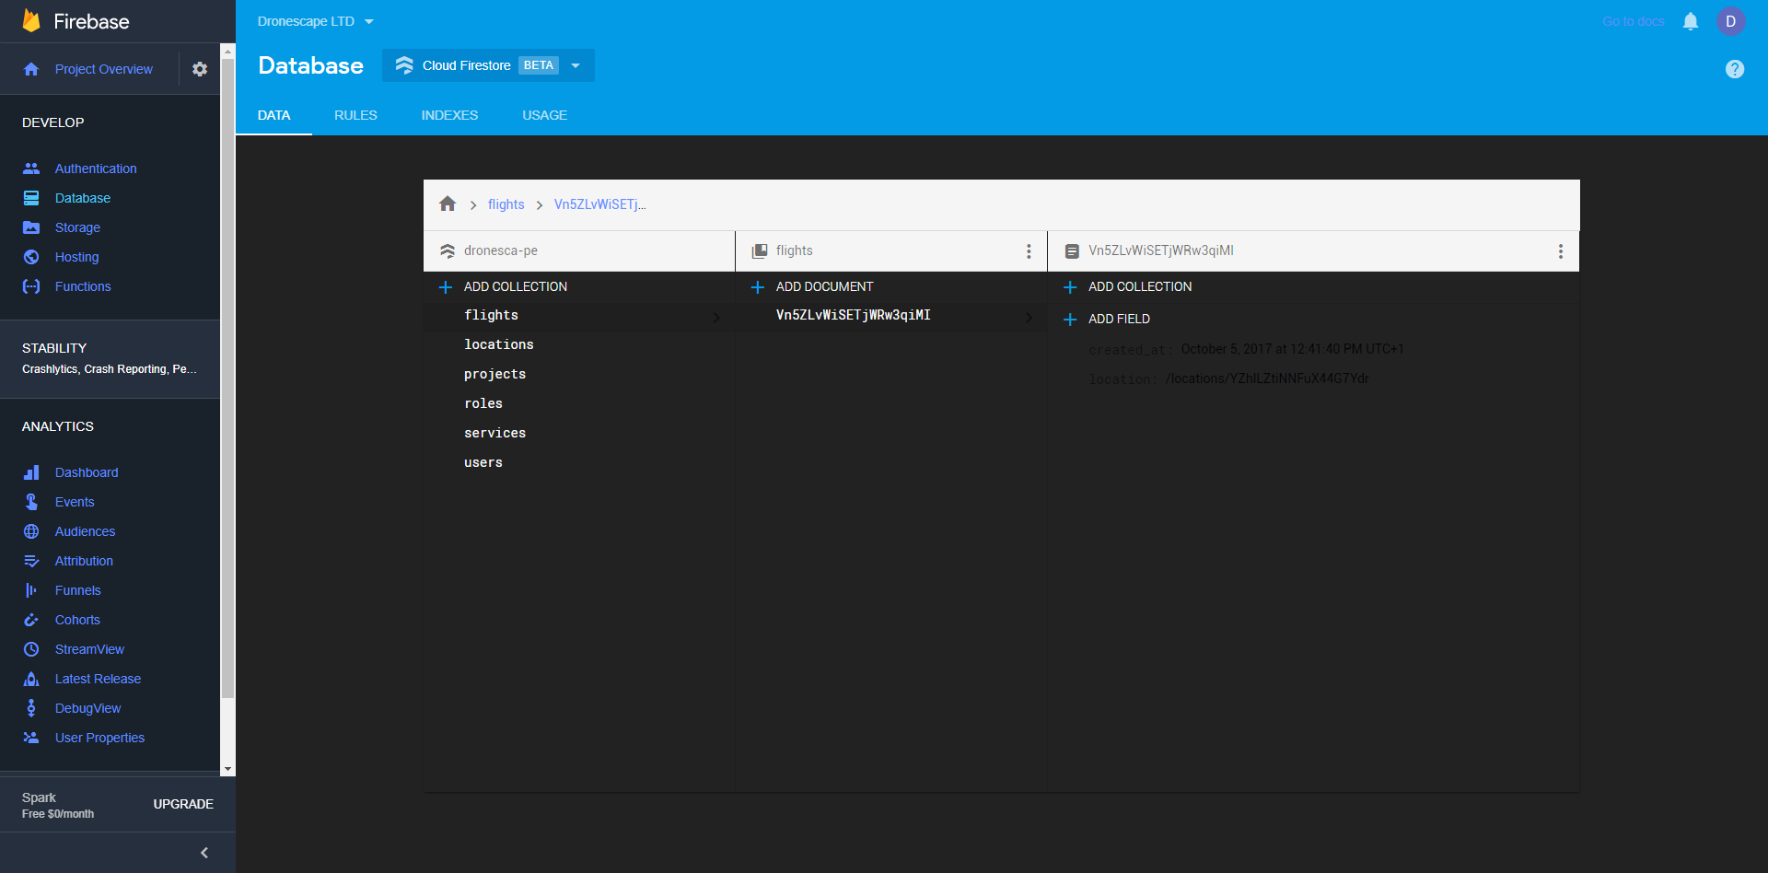This screenshot has height=873, width=1768.
Task: Click the Authentication people icon
Action: point(31,169)
